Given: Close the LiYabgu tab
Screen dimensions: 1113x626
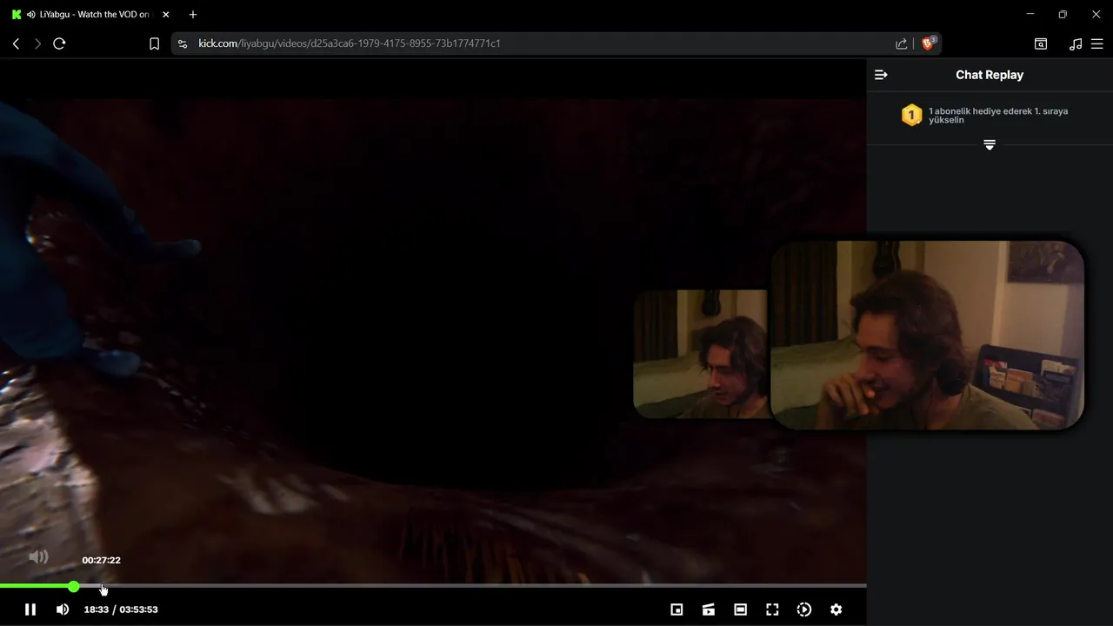Looking at the screenshot, I should [x=166, y=15].
